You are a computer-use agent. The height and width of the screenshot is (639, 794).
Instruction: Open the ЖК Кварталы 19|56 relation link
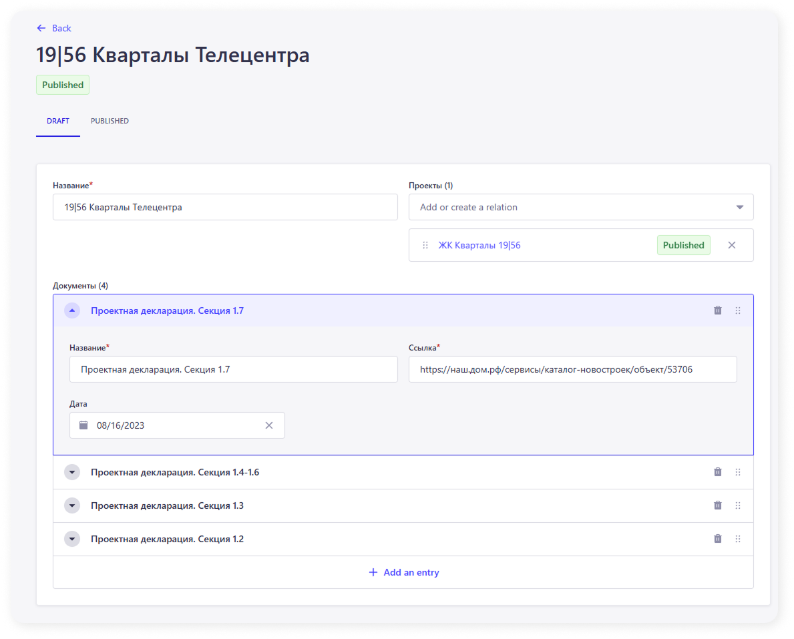point(479,245)
